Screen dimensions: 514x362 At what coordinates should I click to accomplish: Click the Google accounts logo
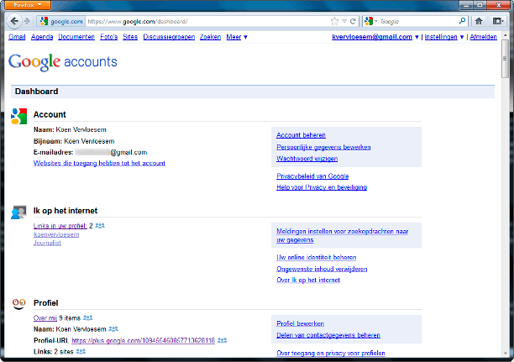(x=63, y=62)
